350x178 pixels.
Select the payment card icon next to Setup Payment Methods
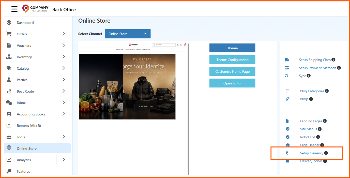[x=287, y=68]
